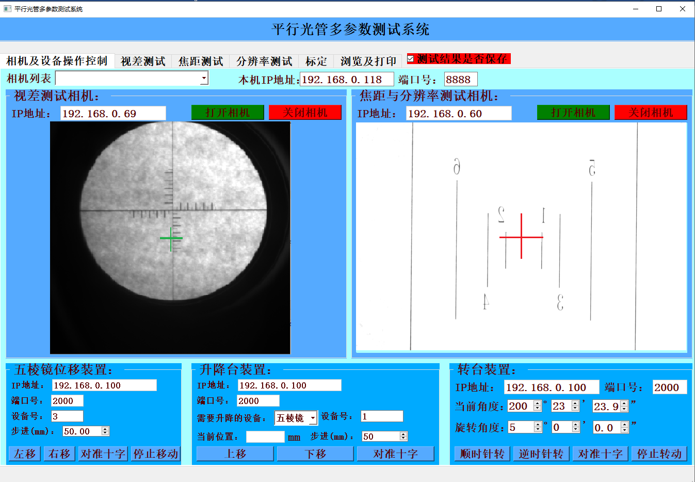Increase 当前角度 minutes value of 23
The image size is (695, 482).
pyautogui.click(x=575, y=403)
